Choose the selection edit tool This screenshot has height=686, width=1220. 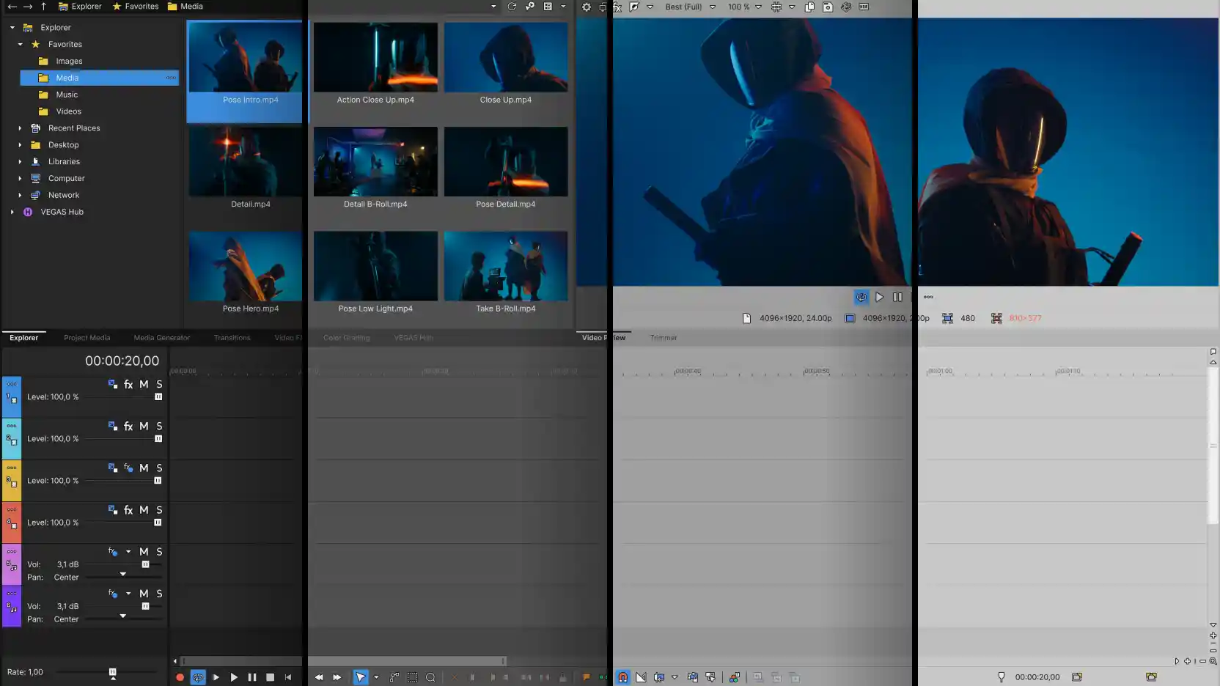click(x=413, y=677)
